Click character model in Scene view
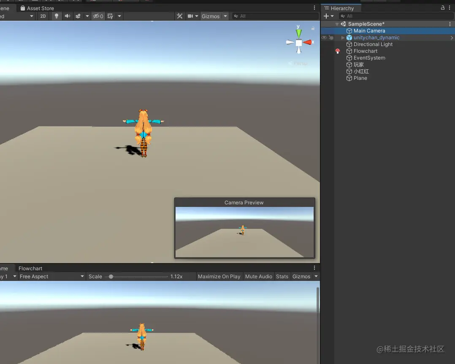The image size is (455, 364). click(x=144, y=133)
